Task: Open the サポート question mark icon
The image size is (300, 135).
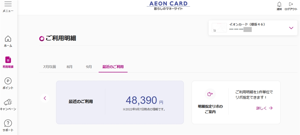Action: pyautogui.click(x=8, y=123)
